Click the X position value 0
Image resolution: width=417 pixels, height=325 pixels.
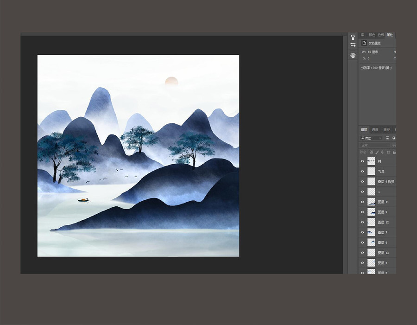click(368, 58)
